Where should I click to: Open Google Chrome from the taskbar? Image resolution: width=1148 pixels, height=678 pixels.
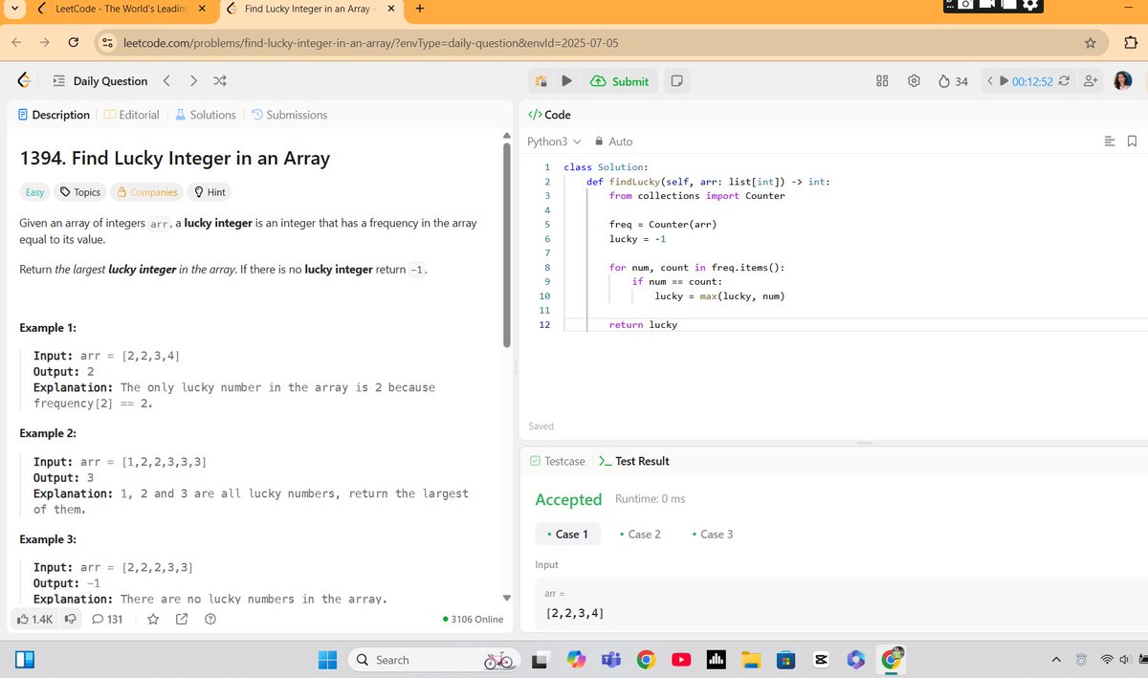coord(647,659)
